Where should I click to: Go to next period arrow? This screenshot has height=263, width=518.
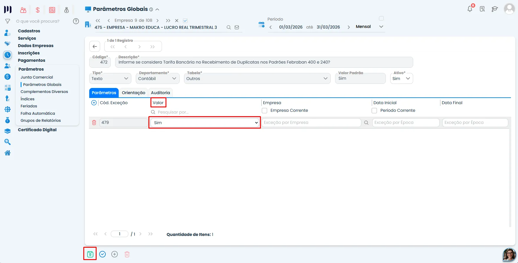[349, 27]
